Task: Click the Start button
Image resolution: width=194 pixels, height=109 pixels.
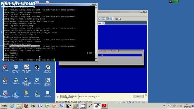Action: [x=4, y=106]
